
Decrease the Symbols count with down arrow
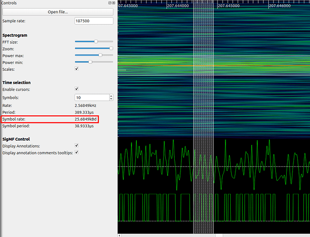coord(111,99)
